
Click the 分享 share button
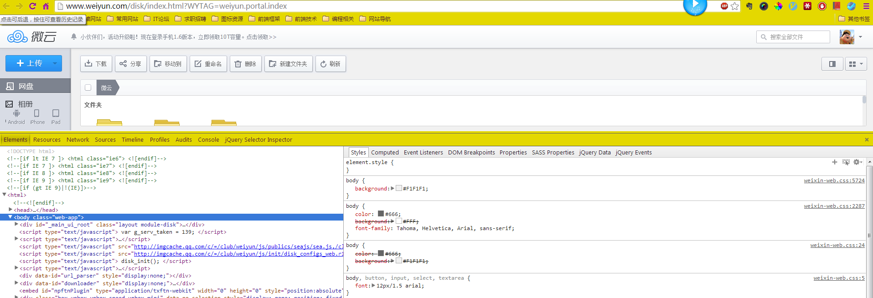pyautogui.click(x=131, y=64)
